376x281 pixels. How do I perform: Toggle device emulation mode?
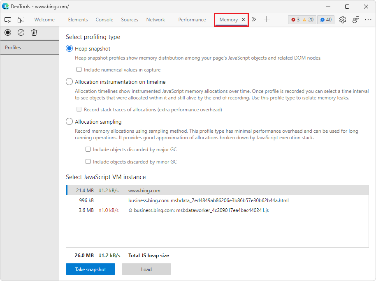21,19
